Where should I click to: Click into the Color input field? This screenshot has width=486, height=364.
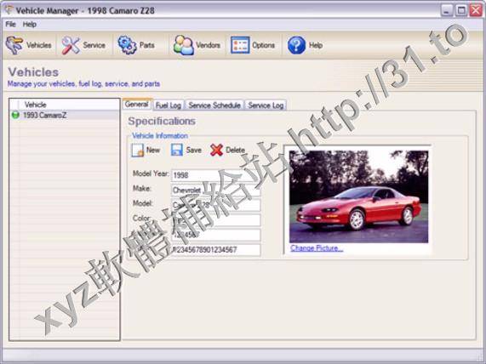(x=215, y=220)
